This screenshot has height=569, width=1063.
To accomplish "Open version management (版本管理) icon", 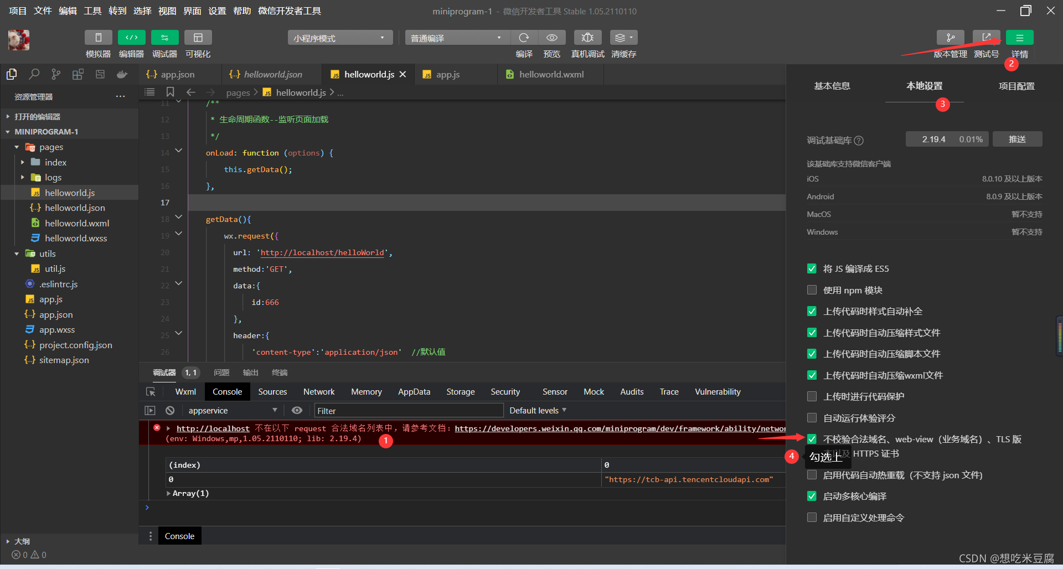I will [950, 38].
